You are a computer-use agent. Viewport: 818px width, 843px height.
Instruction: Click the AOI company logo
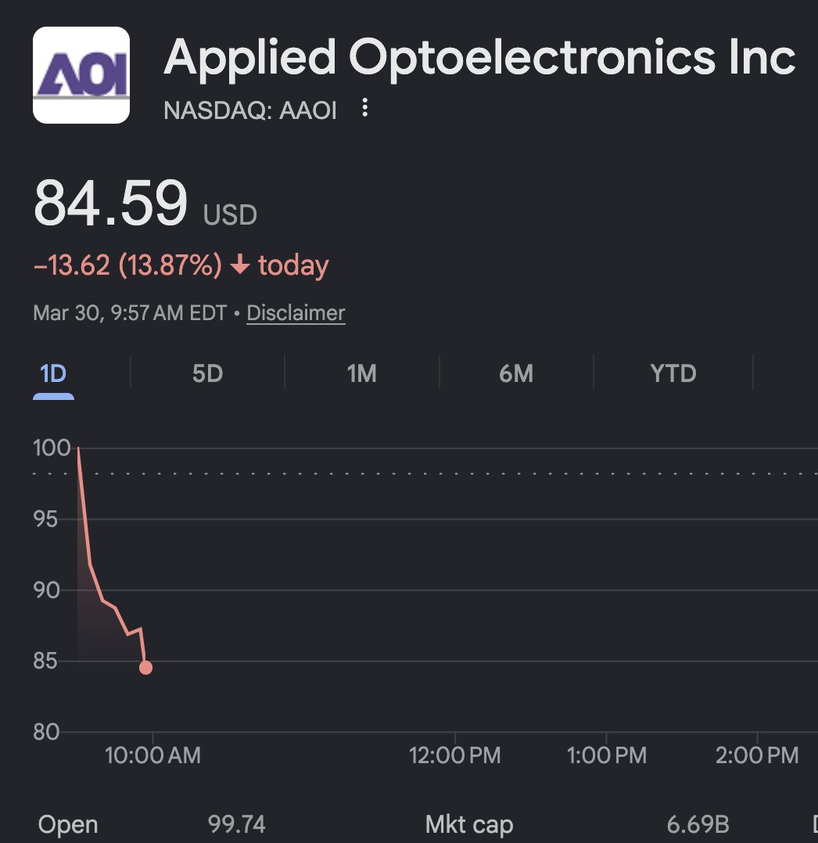click(x=81, y=75)
